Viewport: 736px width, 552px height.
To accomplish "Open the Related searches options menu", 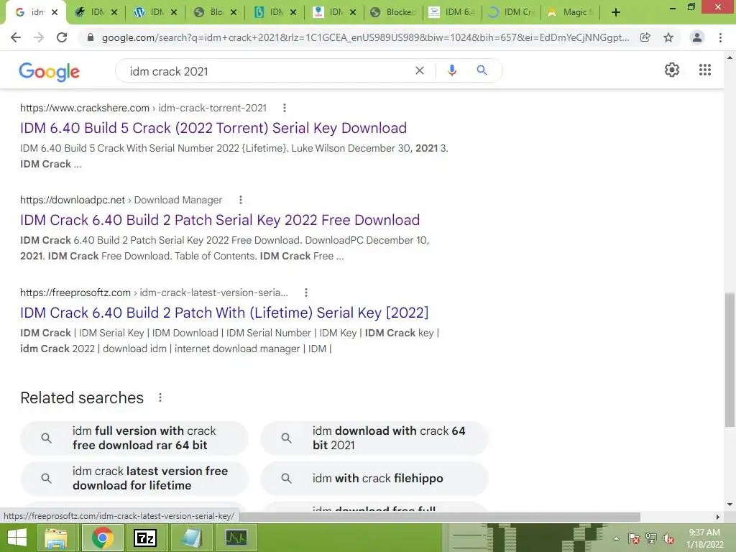I will [160, 397].
